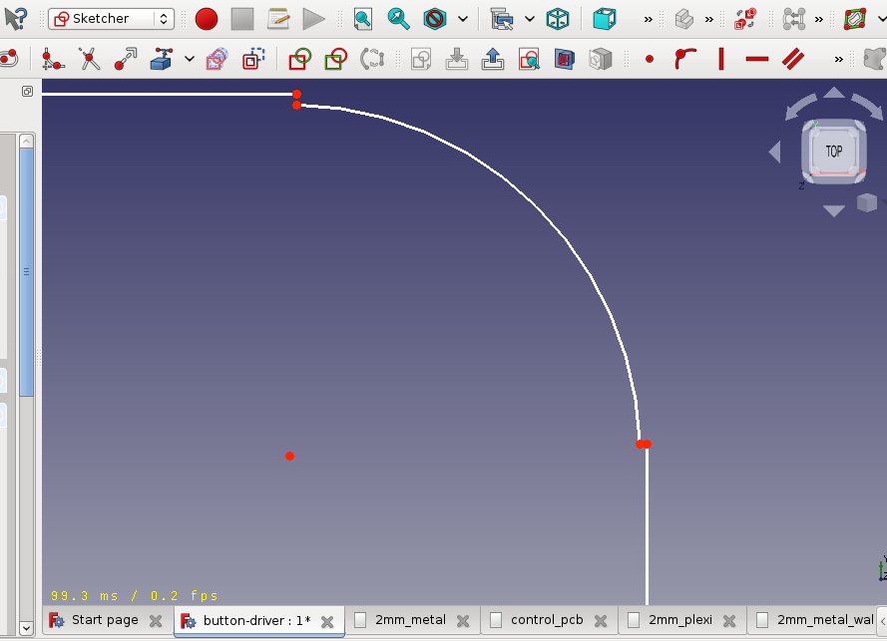Open the Start page tab
Image resolution: width=887 pixels, height=641 pixels.
[103, 619]
